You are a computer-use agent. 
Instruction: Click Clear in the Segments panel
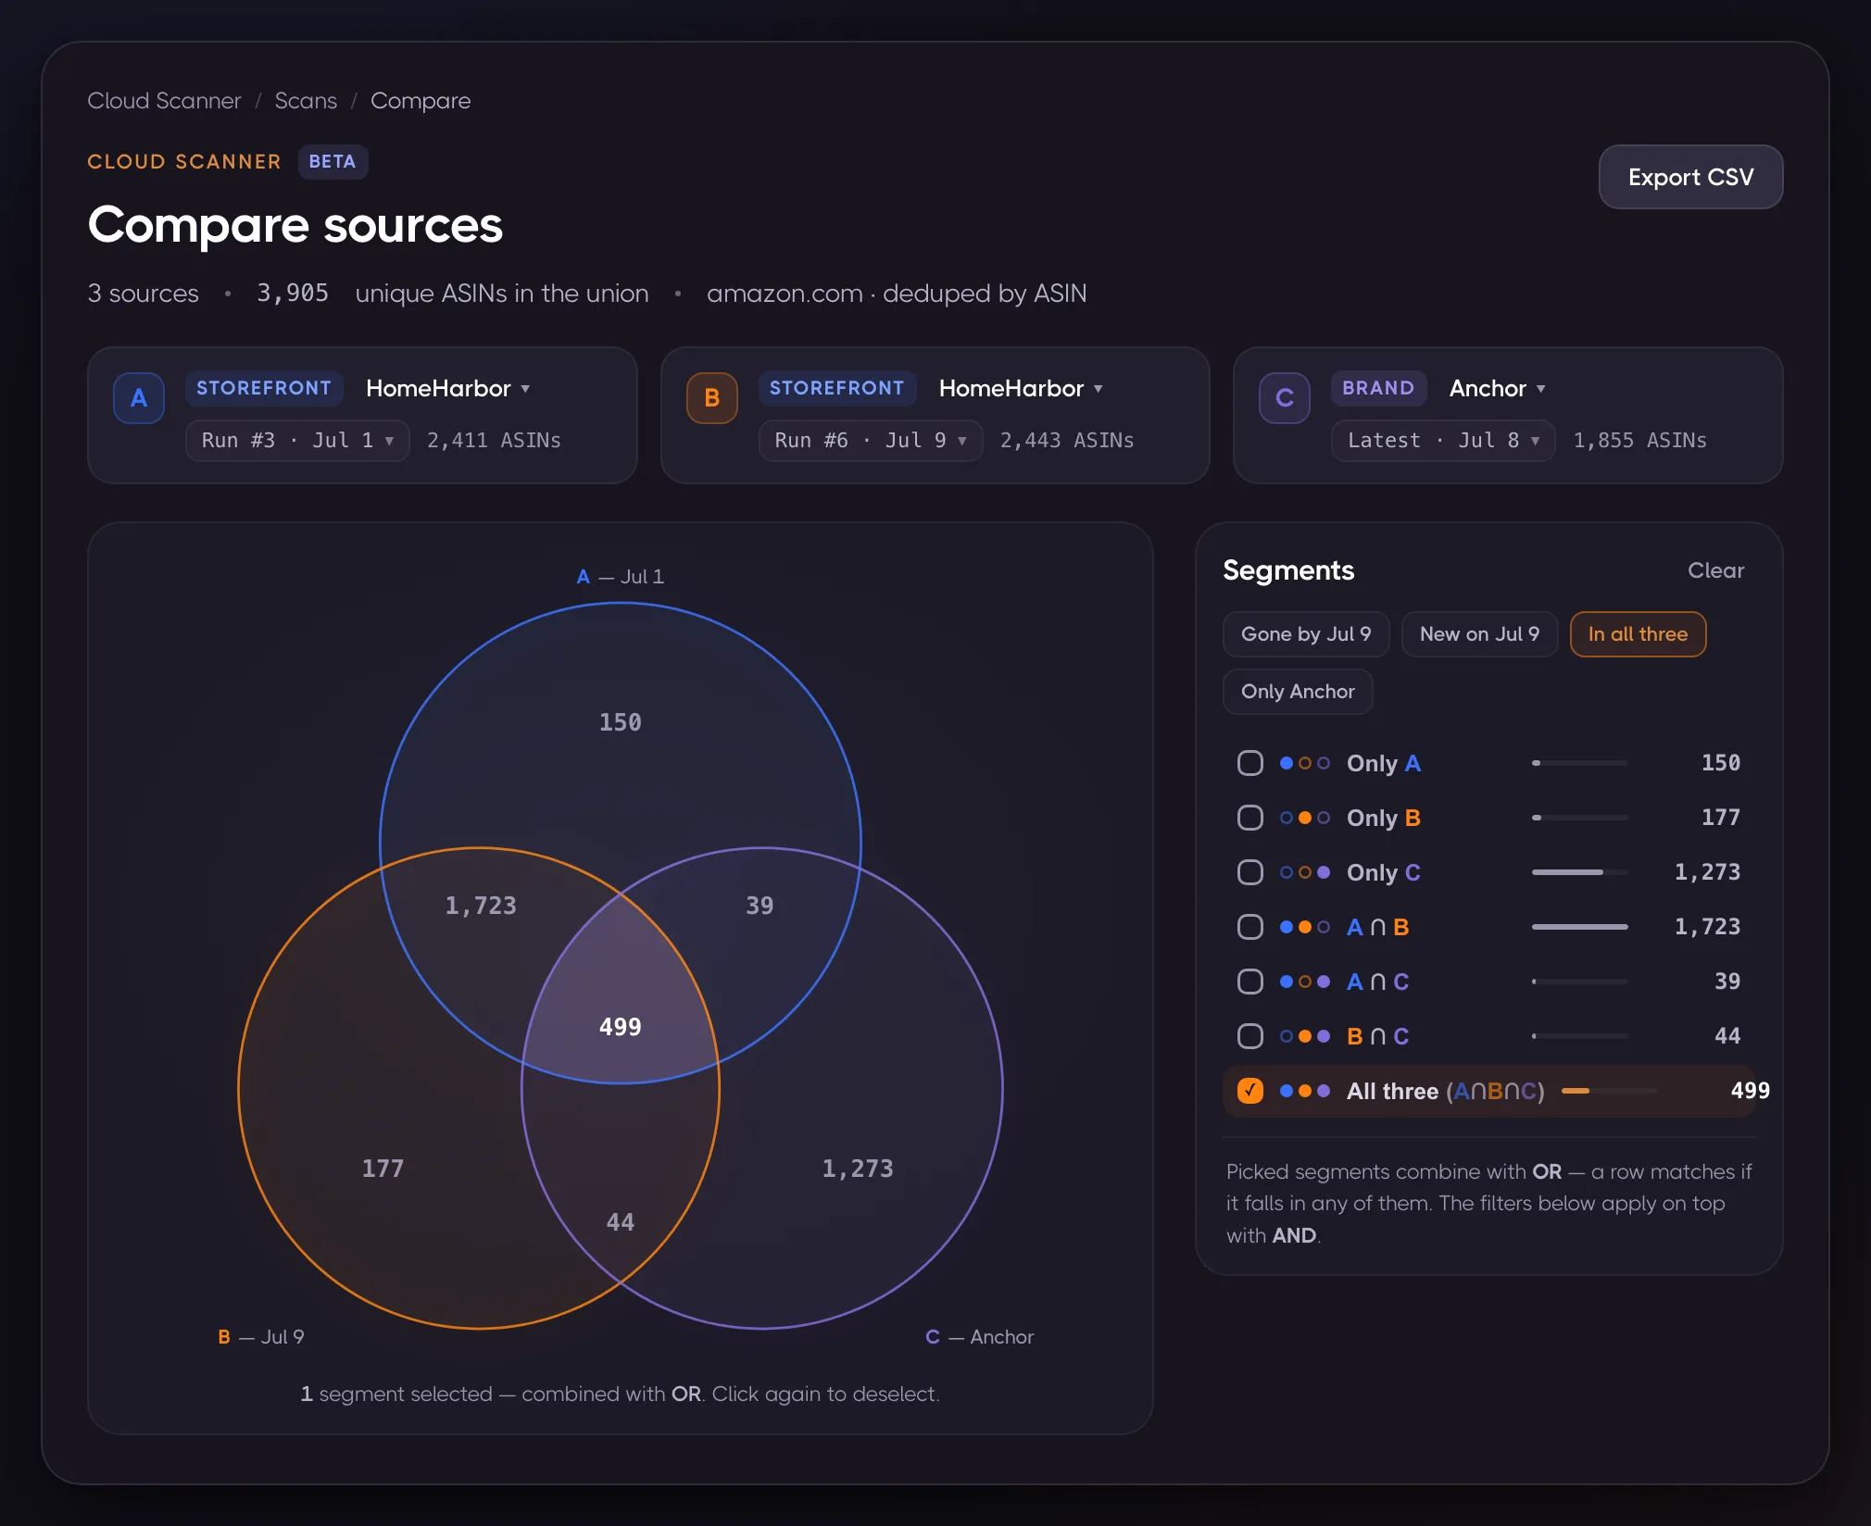pos(1715,570)
